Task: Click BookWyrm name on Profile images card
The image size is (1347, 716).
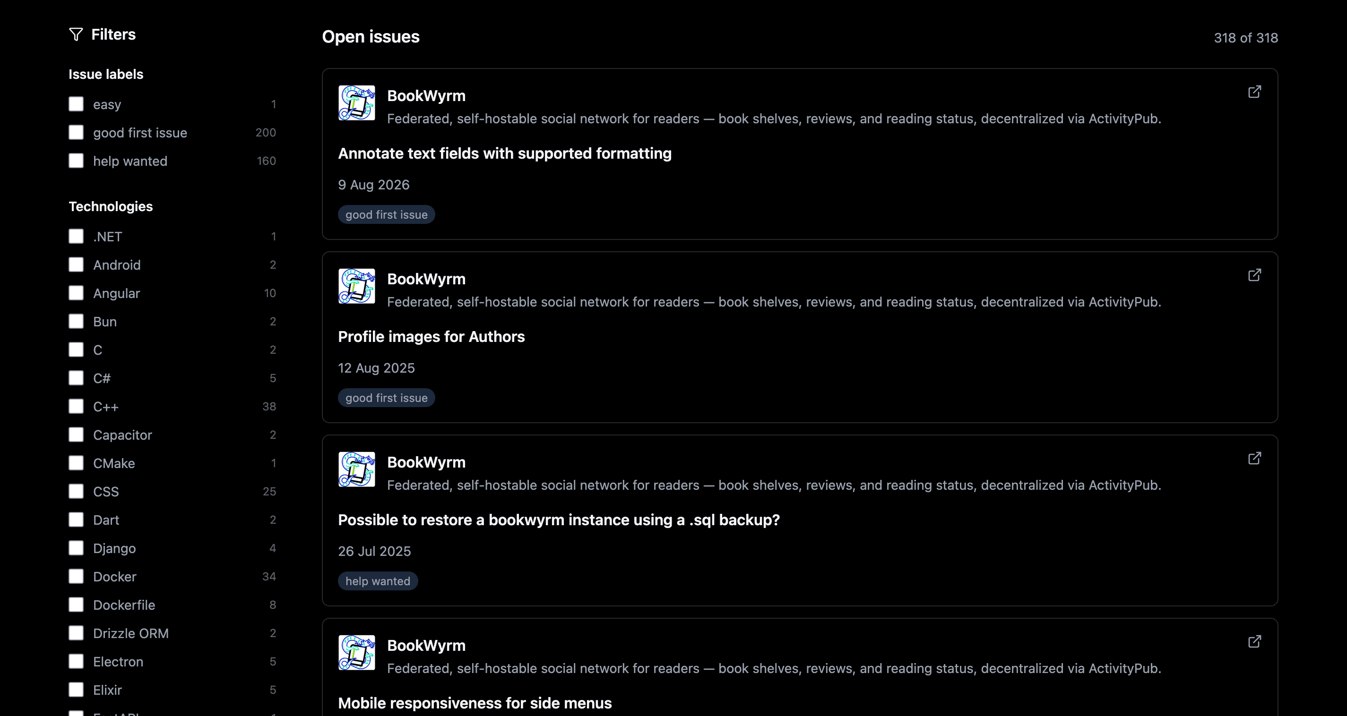Action: tap(426, 279)
